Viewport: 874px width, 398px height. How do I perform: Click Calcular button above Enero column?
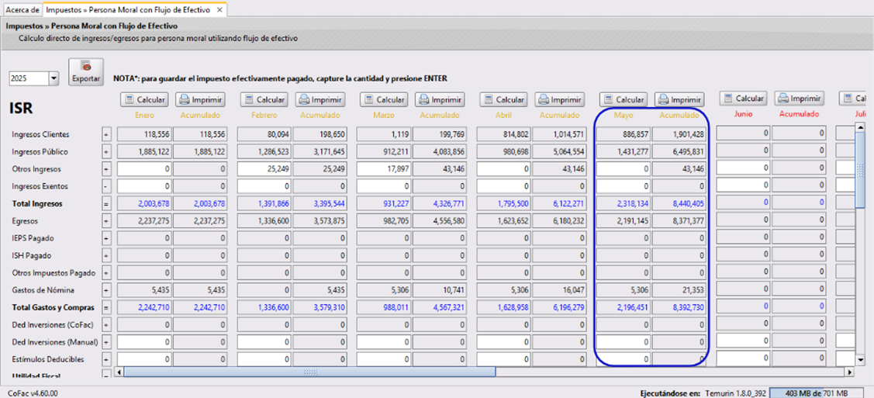pos(144,99)
